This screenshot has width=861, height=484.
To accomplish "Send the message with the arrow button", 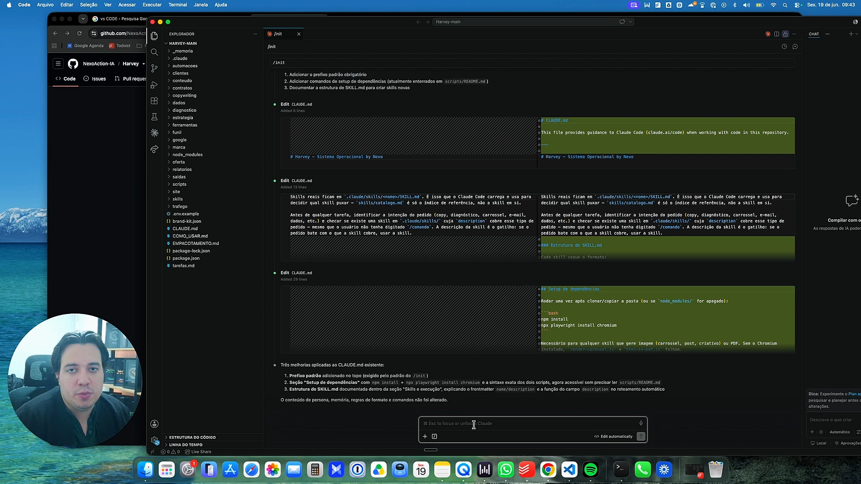I will coord(641,436).
